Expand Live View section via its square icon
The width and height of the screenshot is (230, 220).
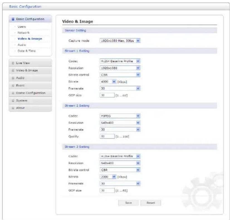(x=13, y=63)
